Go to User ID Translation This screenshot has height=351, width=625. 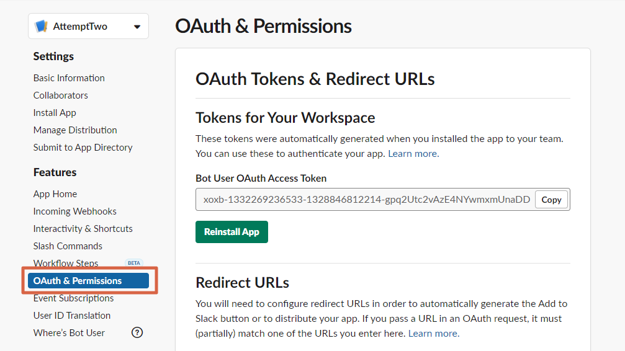pos(72,316)
